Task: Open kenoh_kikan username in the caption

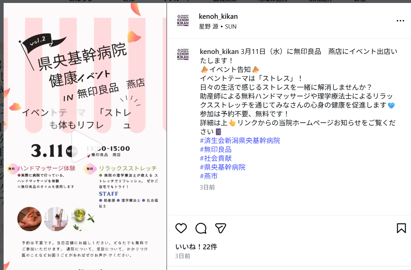Action: [x=220, y=52]
